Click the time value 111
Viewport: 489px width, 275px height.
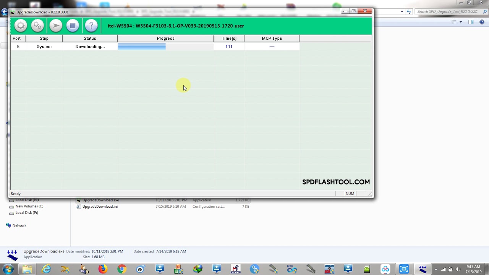click(x=229, y=46)
